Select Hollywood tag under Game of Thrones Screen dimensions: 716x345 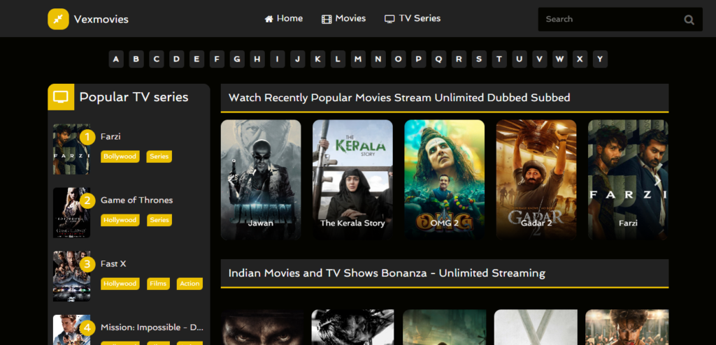pos(120,220)
